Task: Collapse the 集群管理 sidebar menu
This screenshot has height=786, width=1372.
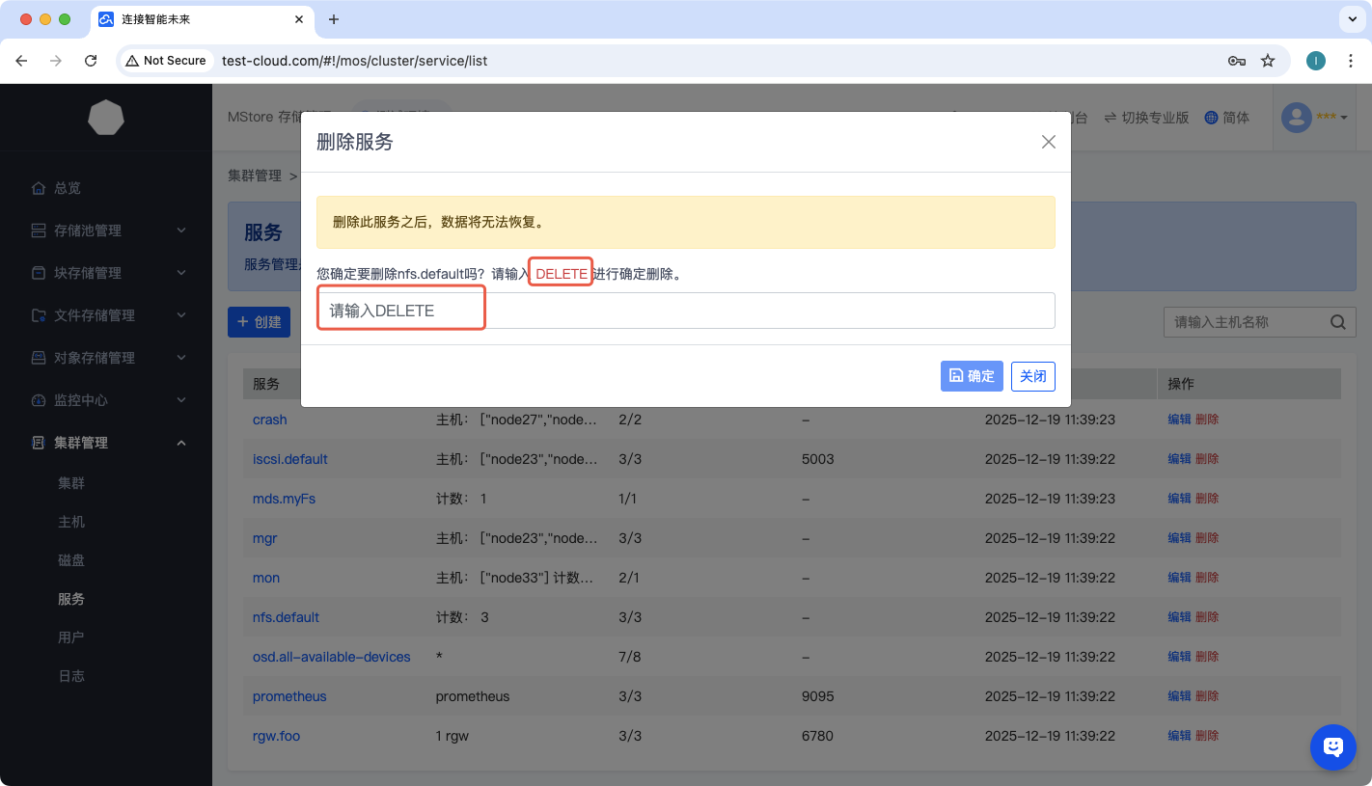Action: (x=106, y=443)
